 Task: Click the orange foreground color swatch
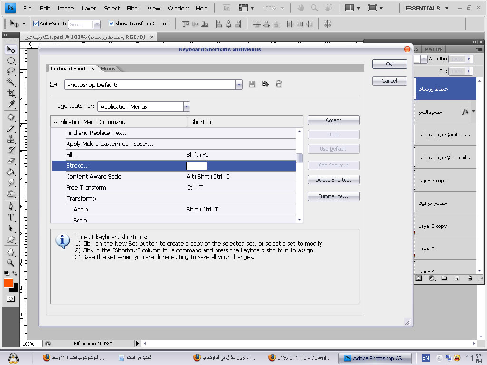8,282
